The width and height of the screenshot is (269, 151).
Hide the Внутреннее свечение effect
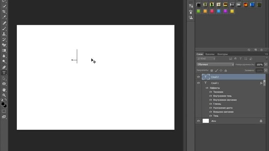(211, 100)
